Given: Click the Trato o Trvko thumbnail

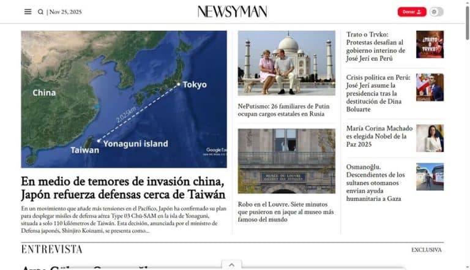Looking at the screenshot, I should click(430, 45).
